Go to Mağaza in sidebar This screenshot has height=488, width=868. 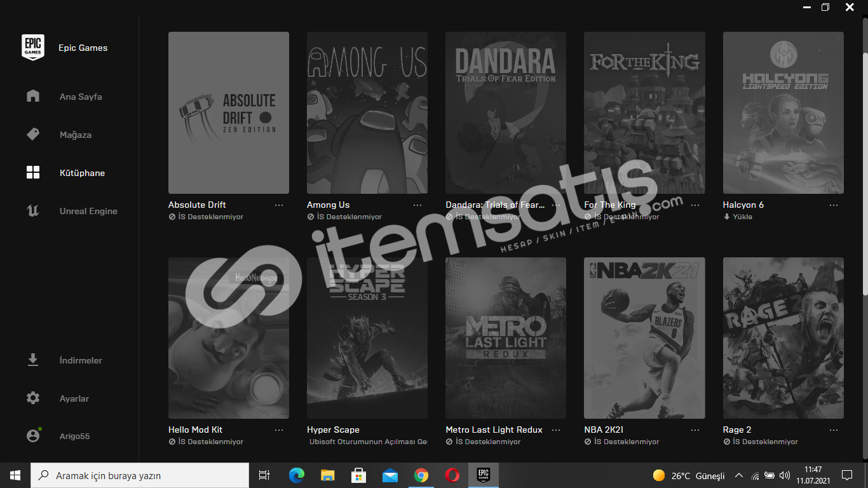pos(76,135)
